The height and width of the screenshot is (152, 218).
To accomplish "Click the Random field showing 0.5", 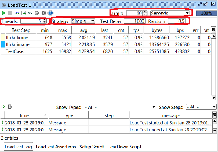I will pos(177,21).
